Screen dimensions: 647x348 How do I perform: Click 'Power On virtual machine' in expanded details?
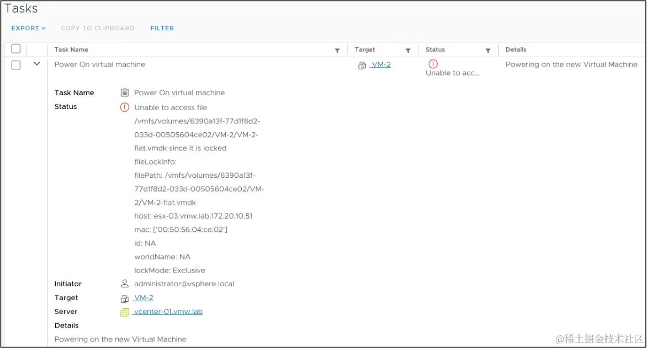[179, 93]
